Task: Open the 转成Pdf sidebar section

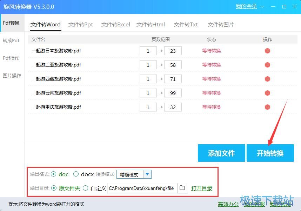Action: pyautogui.click(x=11, y=40)
